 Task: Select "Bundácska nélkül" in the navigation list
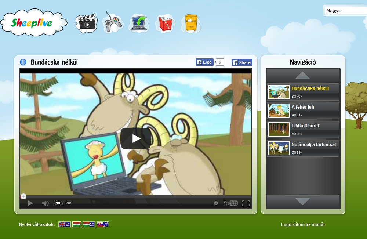tap(303, 92)
